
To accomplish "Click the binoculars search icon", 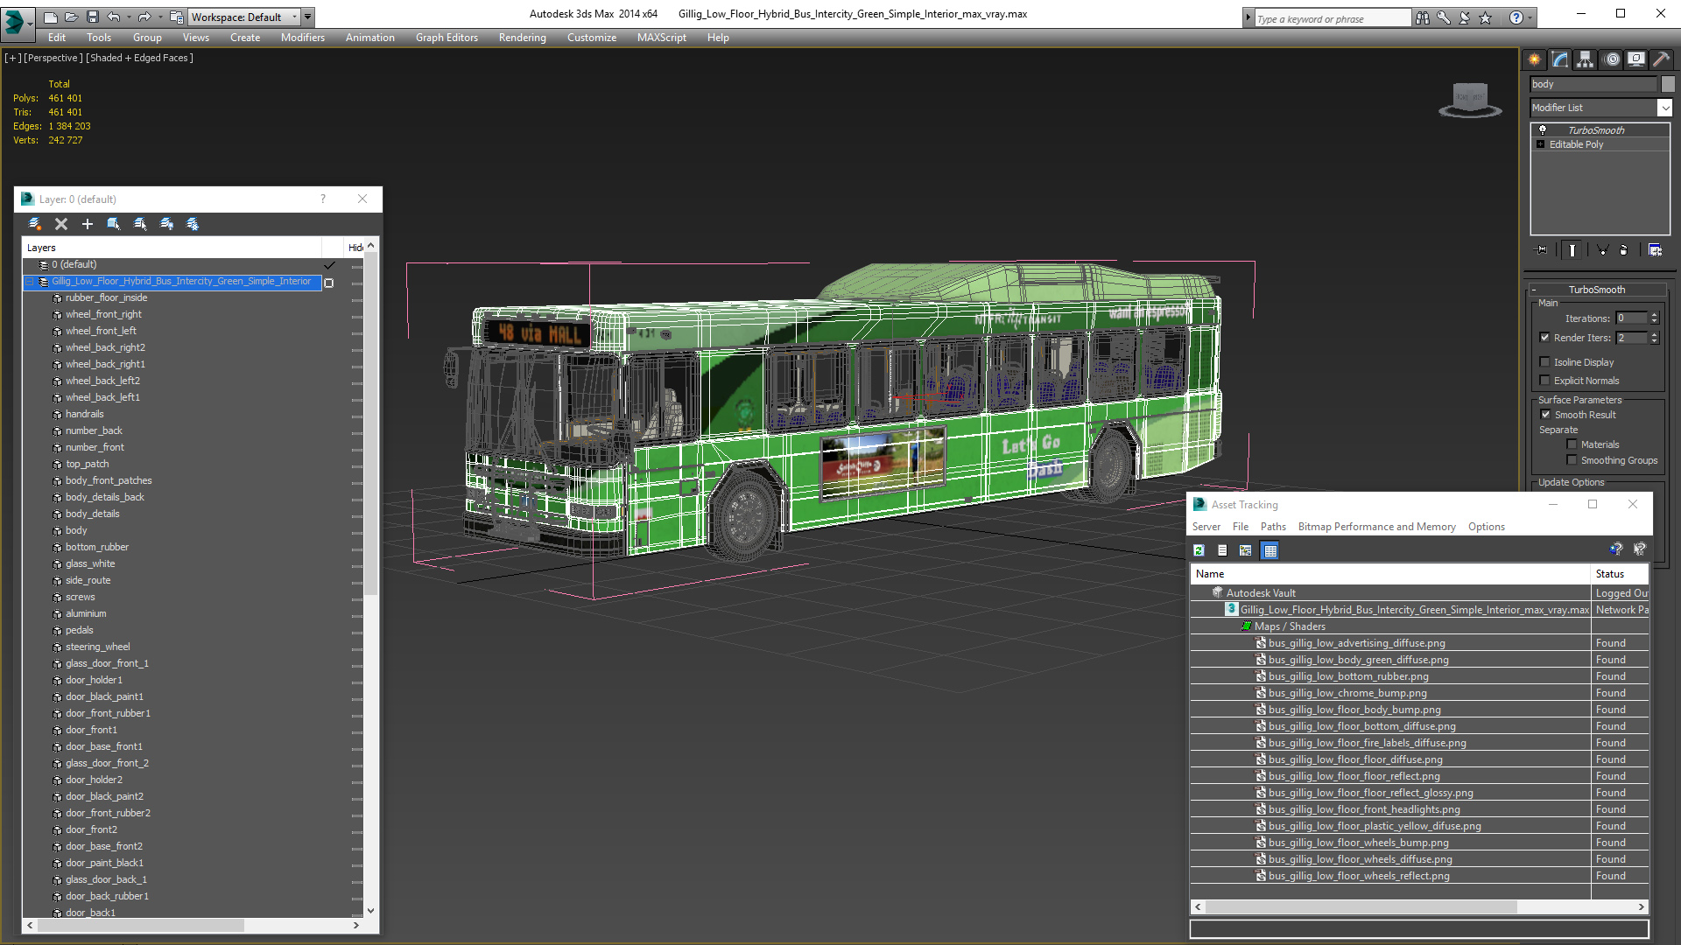I will 1423,17.
